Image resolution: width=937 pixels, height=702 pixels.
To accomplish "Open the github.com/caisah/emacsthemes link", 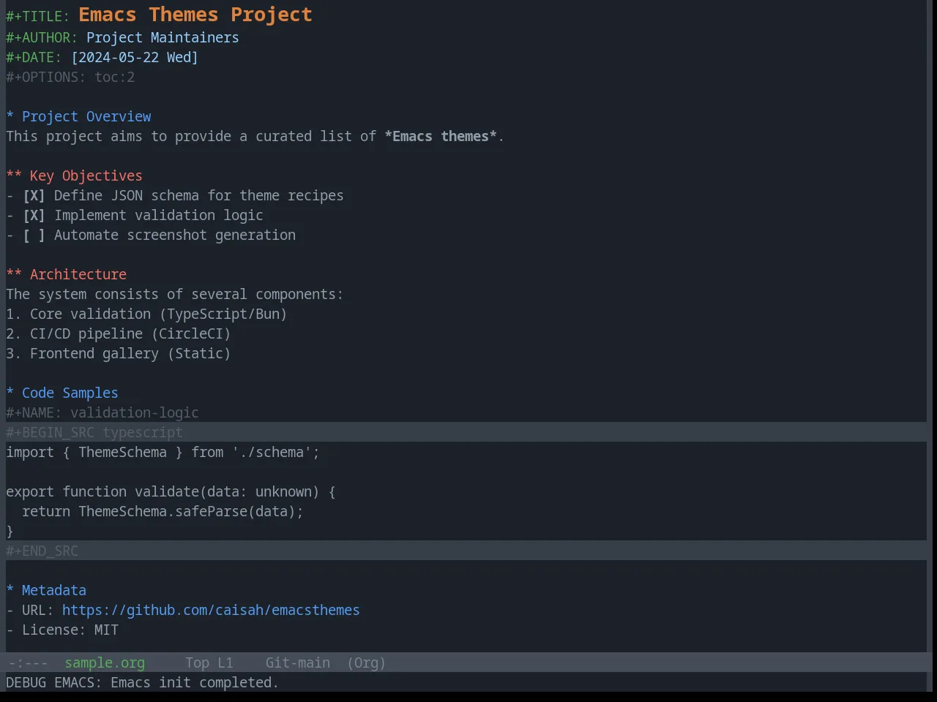I will pos(211,610).
